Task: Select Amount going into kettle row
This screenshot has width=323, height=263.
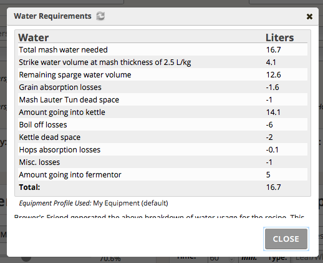Action: (x=163, y=112)
